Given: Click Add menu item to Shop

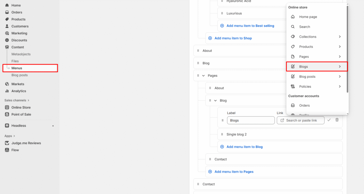Looking at the screenshot, I should [233, 38].
